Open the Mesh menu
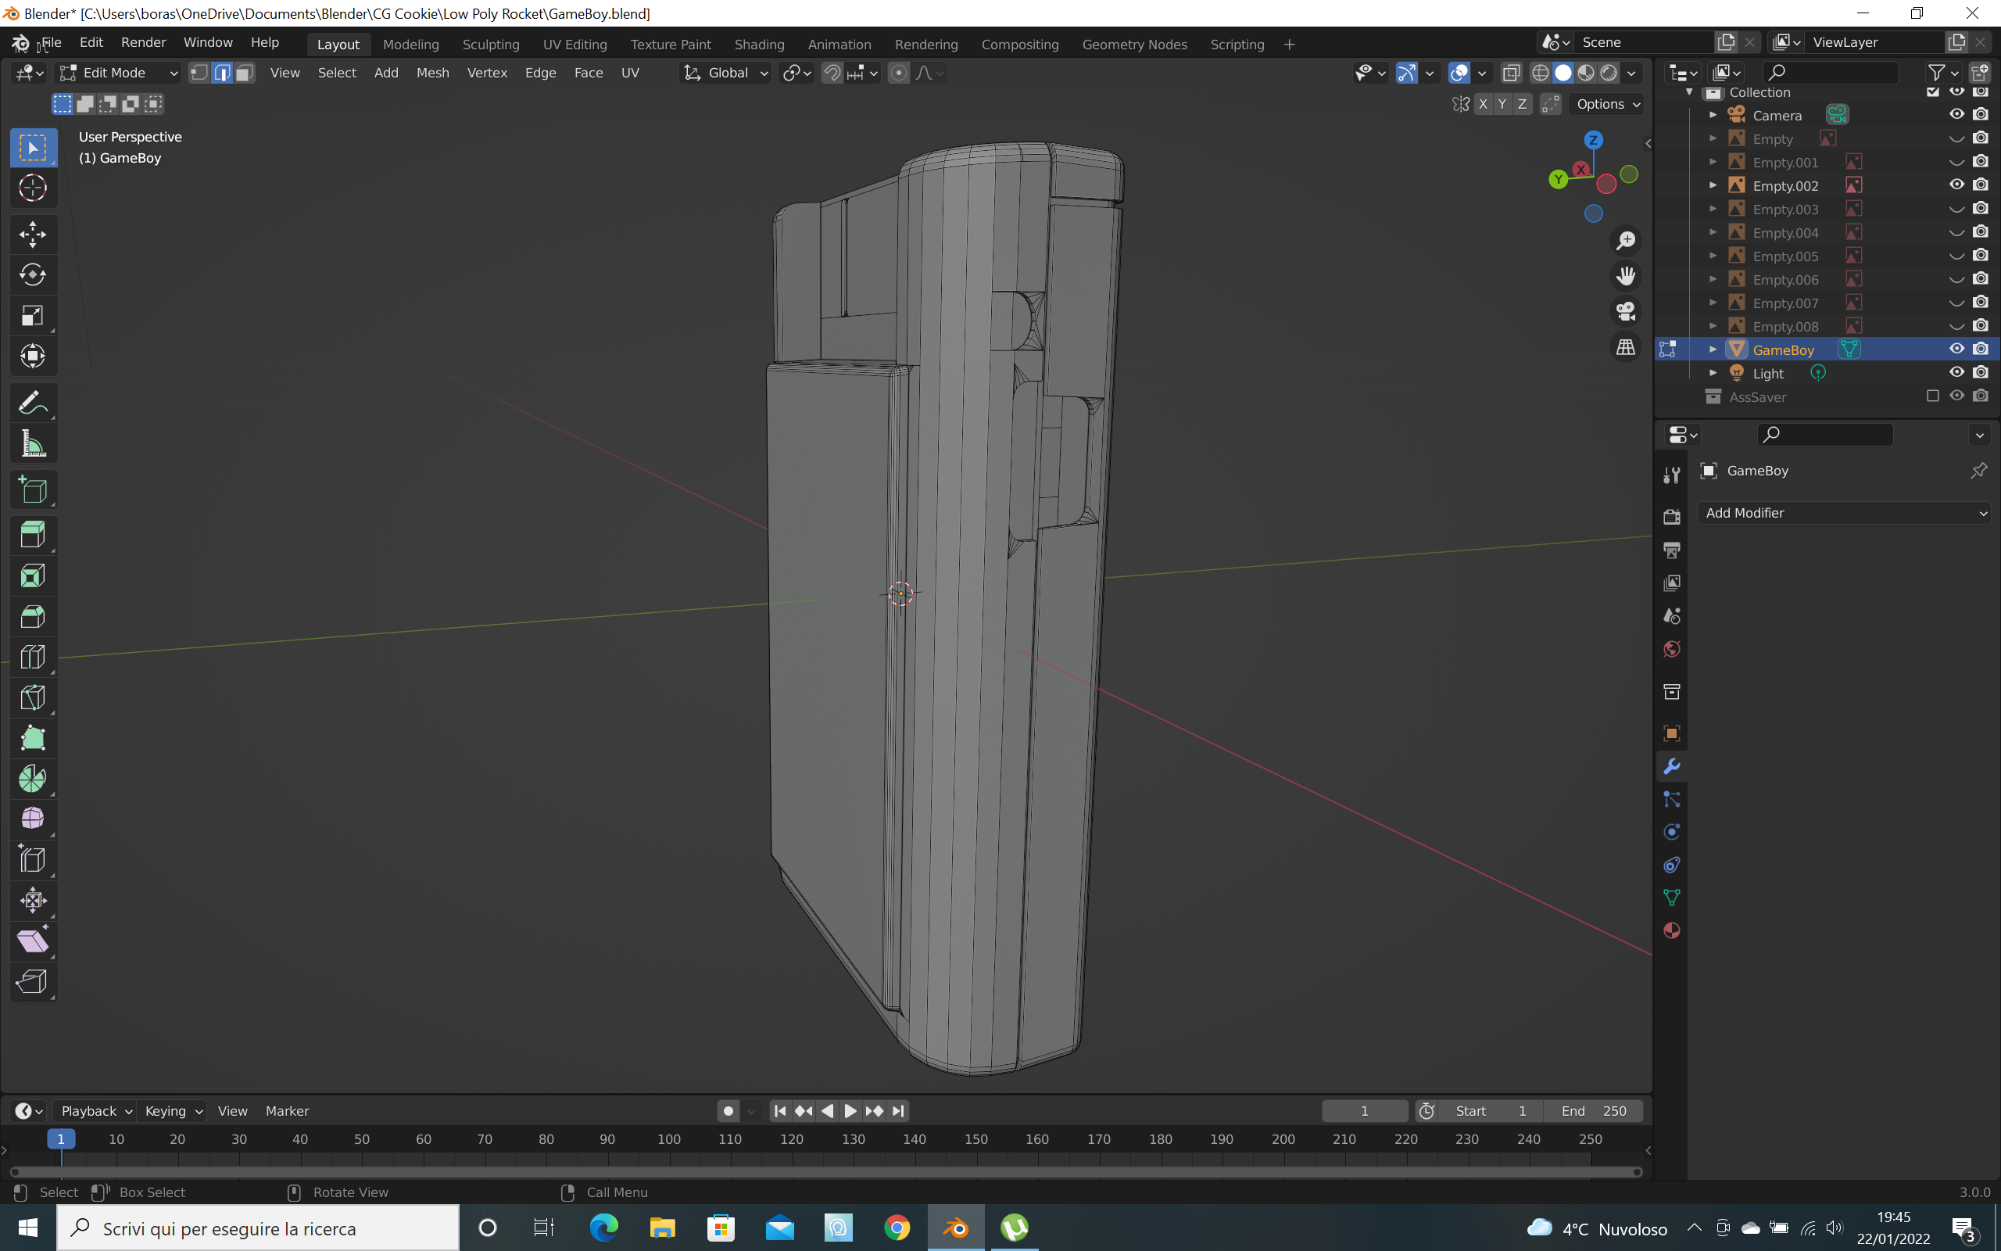This screenshot has width=2001, height=1251. click(432, 73)
